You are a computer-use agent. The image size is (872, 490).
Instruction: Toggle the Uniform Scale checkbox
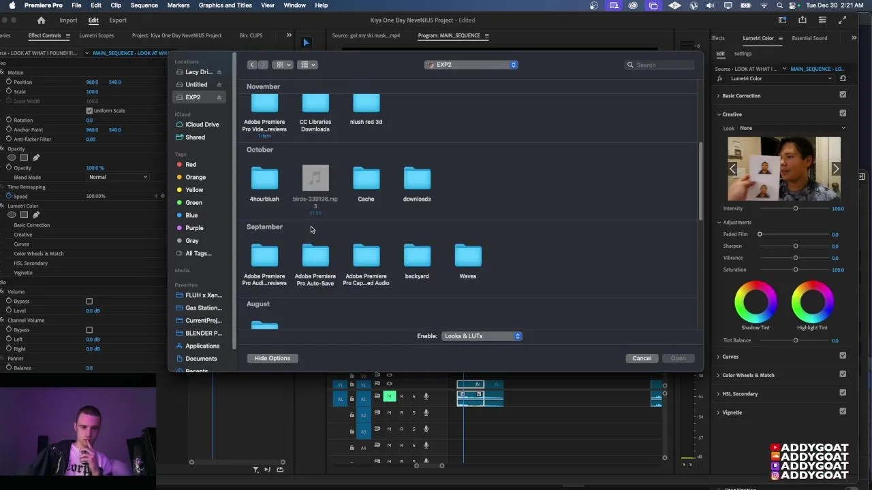[89, 111]
